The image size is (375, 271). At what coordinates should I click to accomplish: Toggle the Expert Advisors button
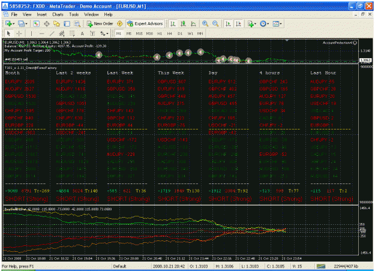145,23
